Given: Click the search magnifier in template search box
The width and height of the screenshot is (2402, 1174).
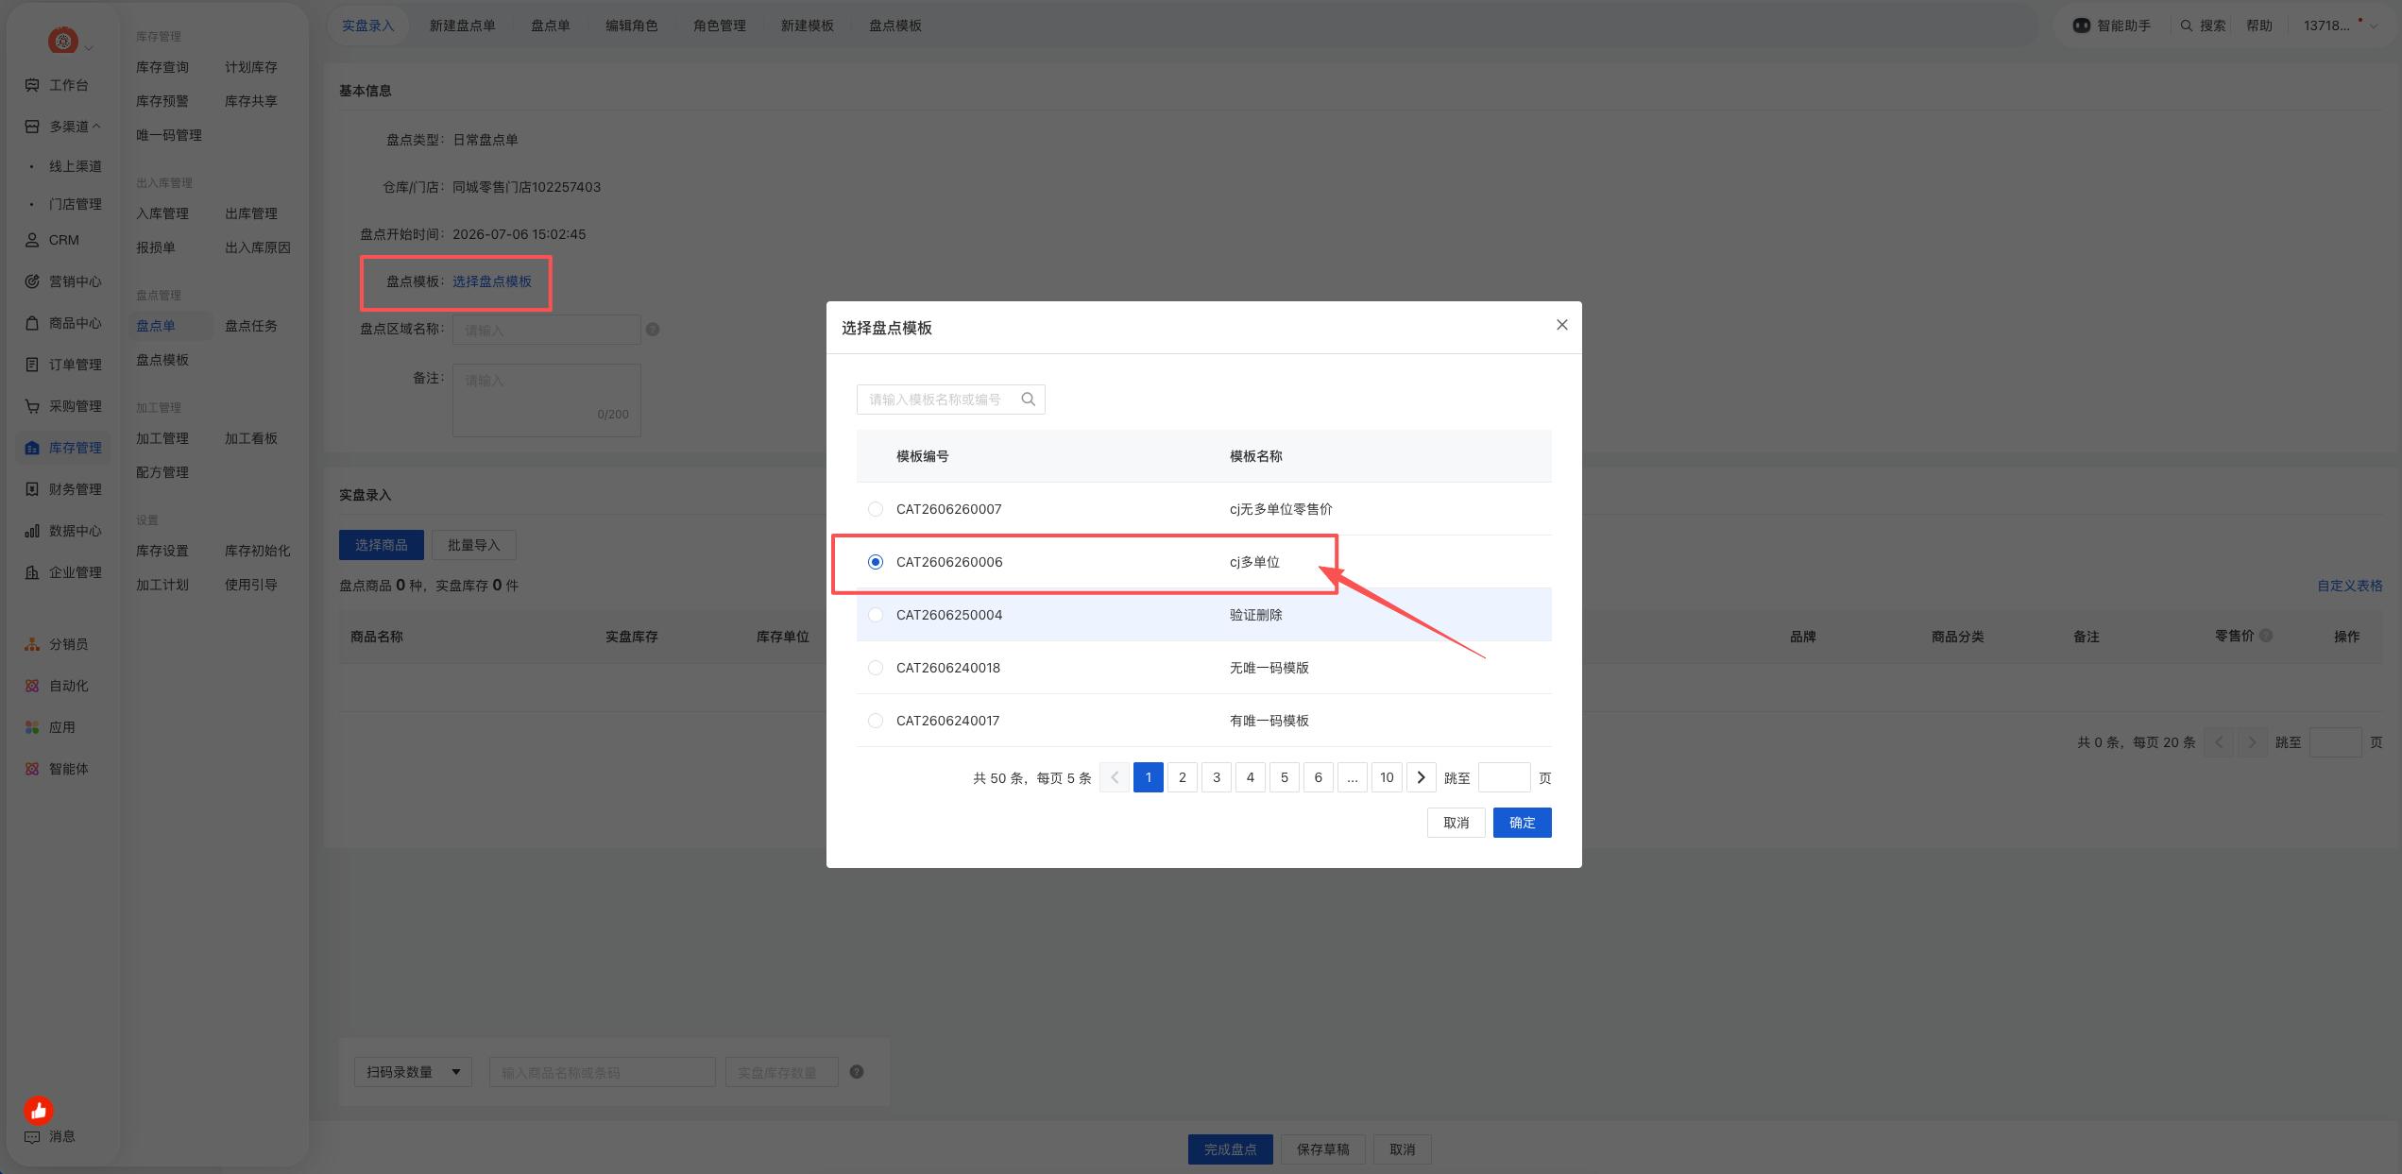Looking at the screenshot, I should (x=1028, y=400).
